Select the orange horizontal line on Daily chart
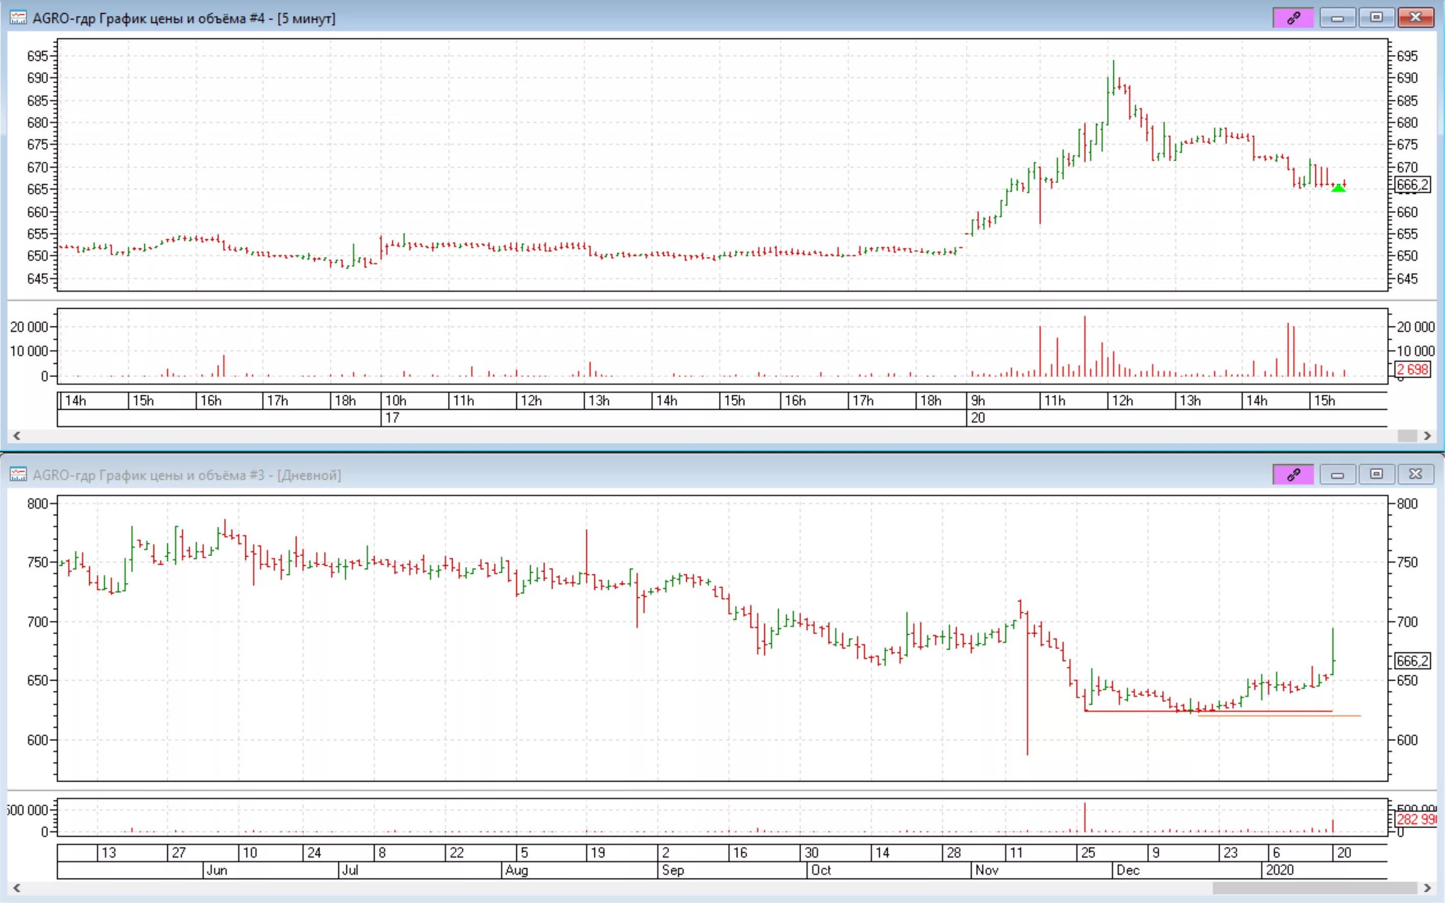 (1347, 715)
